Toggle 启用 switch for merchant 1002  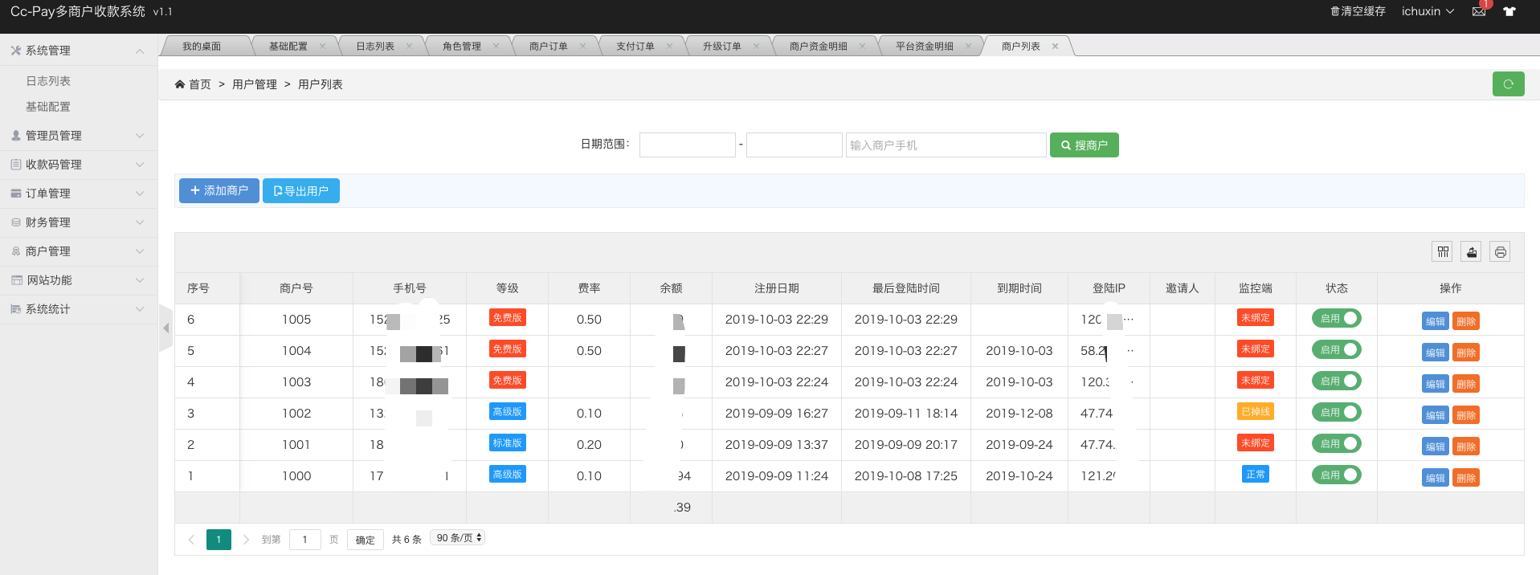pos(1336,413)
